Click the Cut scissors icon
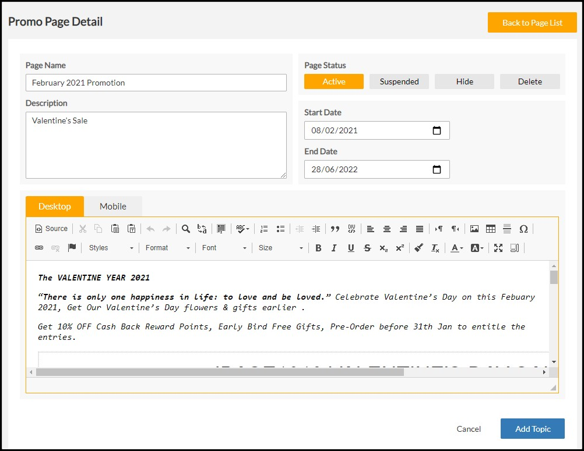 [83, 229]
